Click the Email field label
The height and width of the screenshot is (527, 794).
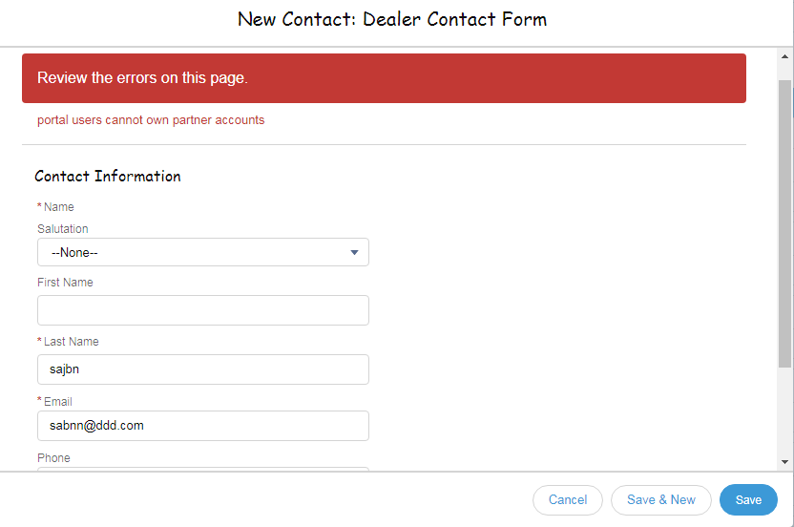click(57, 402)
